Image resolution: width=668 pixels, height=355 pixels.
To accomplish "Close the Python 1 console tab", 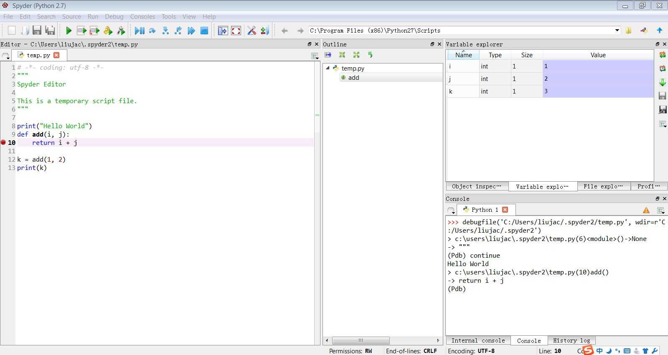I will (x=505, y=210).
